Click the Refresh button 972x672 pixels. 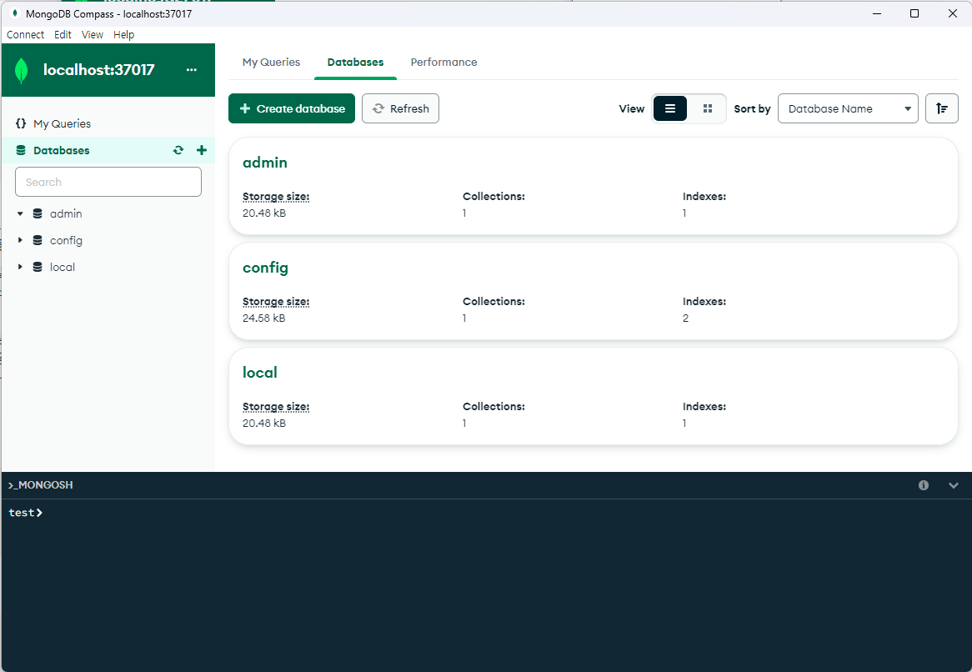(x=400, y=108)
